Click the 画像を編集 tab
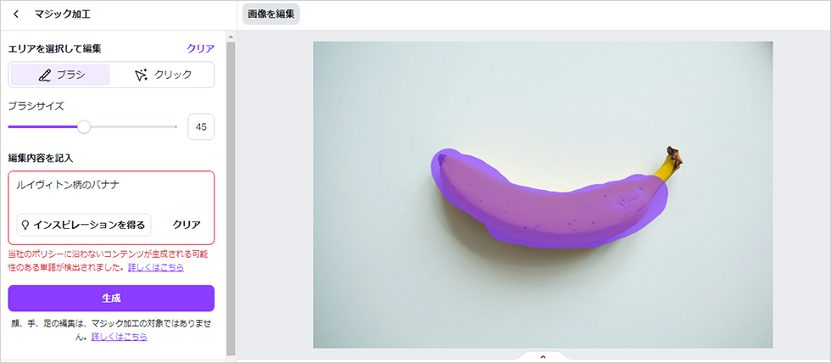 point(270,14)
